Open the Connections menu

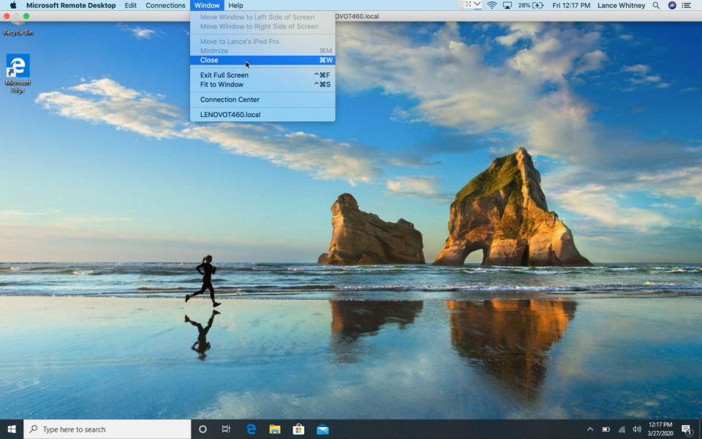pos(165,5)
